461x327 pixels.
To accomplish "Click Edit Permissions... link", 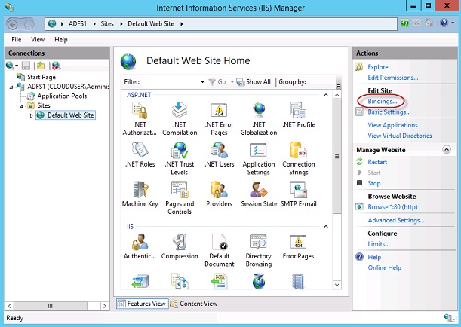I will (393, 78).
